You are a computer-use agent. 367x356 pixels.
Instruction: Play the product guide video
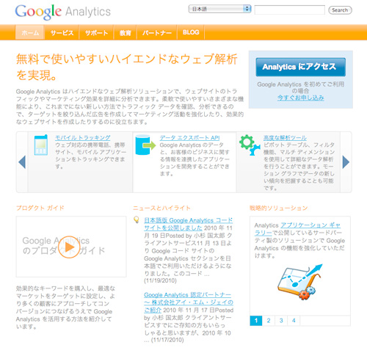[x=69, y=247]
